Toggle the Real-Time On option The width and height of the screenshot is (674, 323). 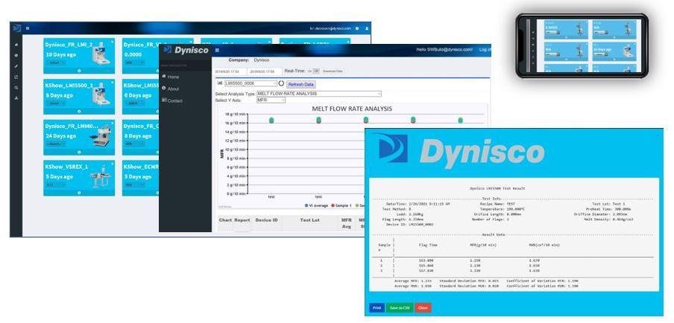[309, 71]
